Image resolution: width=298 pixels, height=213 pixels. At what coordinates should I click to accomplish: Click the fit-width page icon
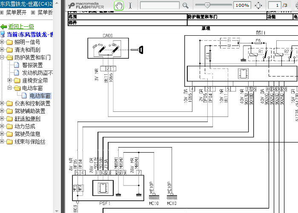(x=258, y=6)
